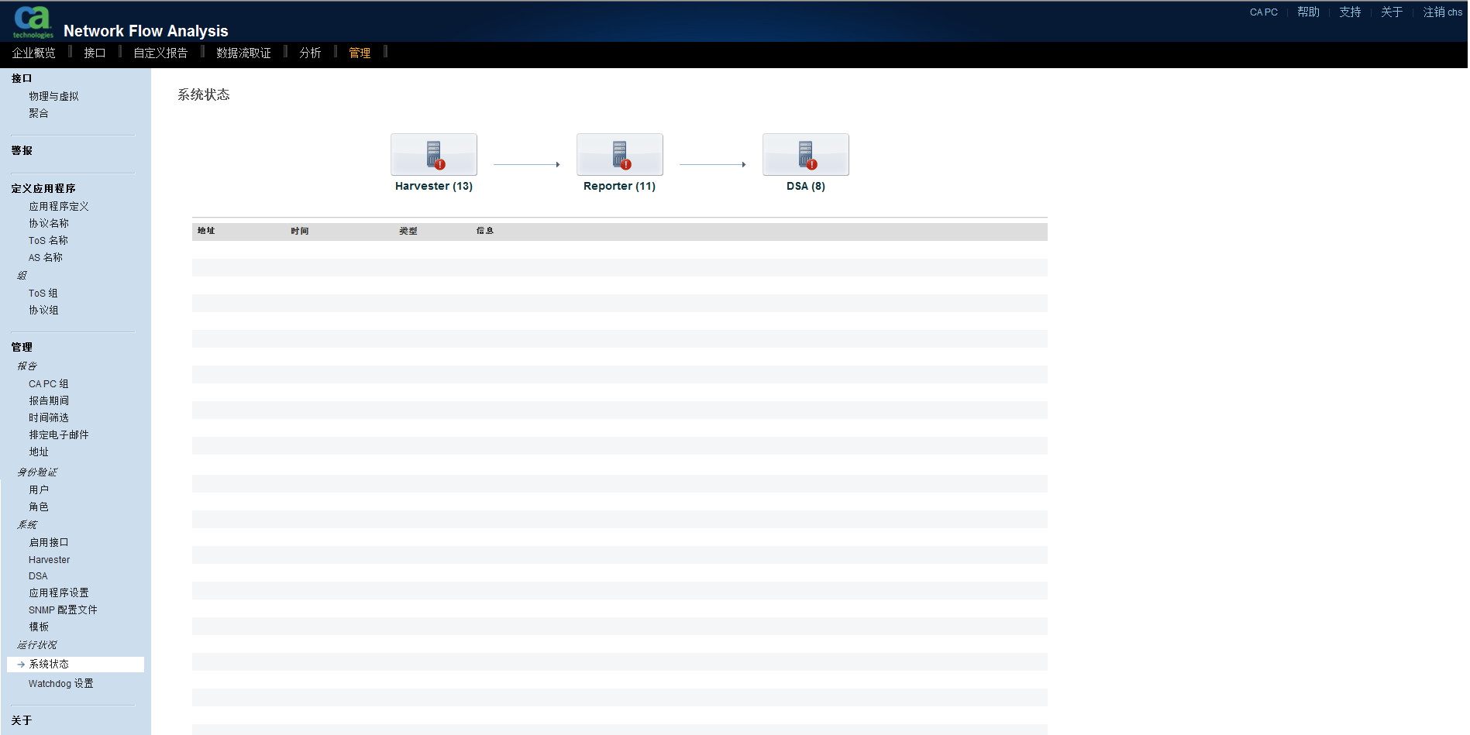This screenshot has height=735, width=1470.
Task: Click the CA Technologies logo
Action: [33, 22]
